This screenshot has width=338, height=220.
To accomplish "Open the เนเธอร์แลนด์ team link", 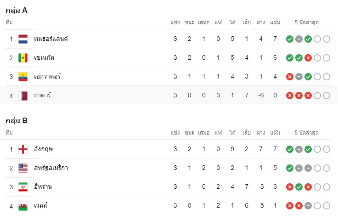I will pos(51,39).
